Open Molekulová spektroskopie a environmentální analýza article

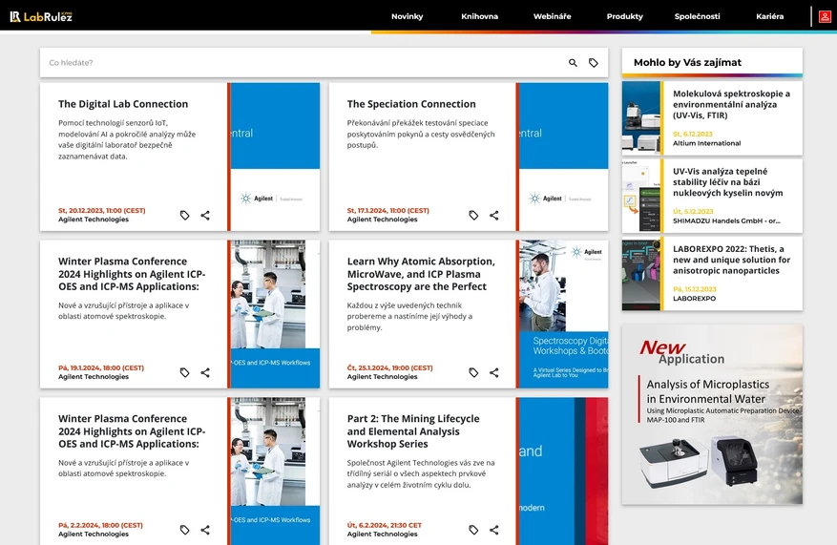tap(731, 105)
